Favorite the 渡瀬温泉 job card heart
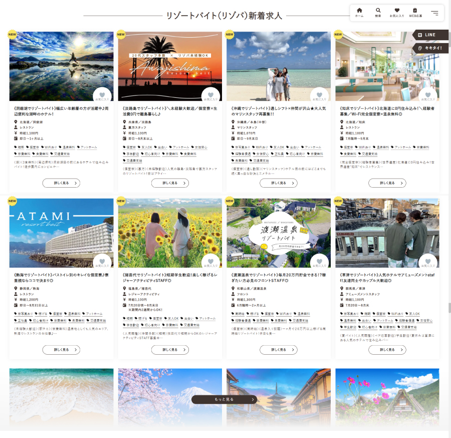Image resolution: width=451 pixels, height=438 pixels. tap(319, 262)
